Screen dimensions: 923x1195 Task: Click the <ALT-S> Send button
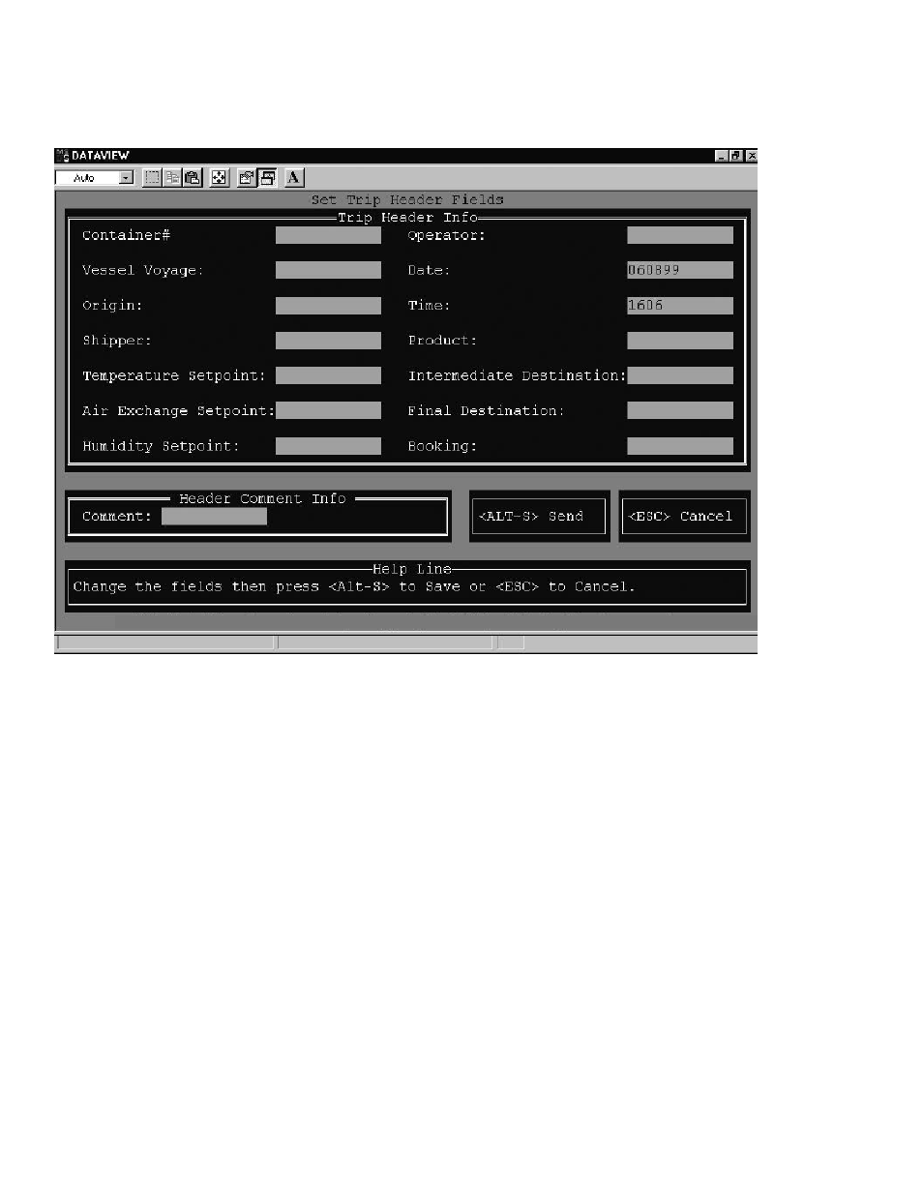coord(539,516)
